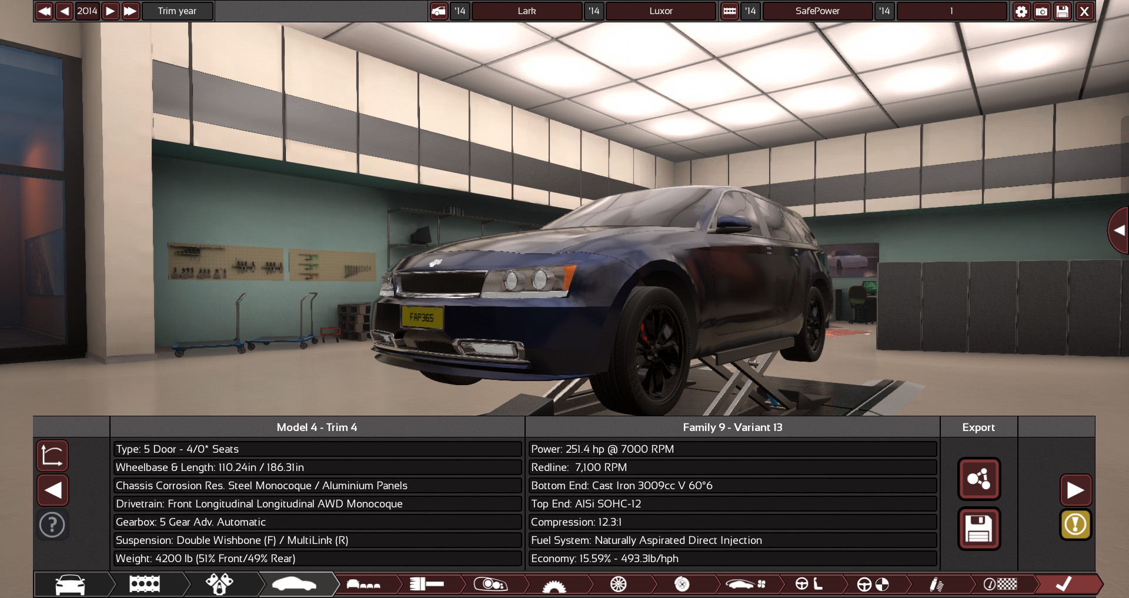The width and height of the screenshot is (1129, 598).
Task: Take a screenshot with camera icon
Action: tap(1041, 11)
